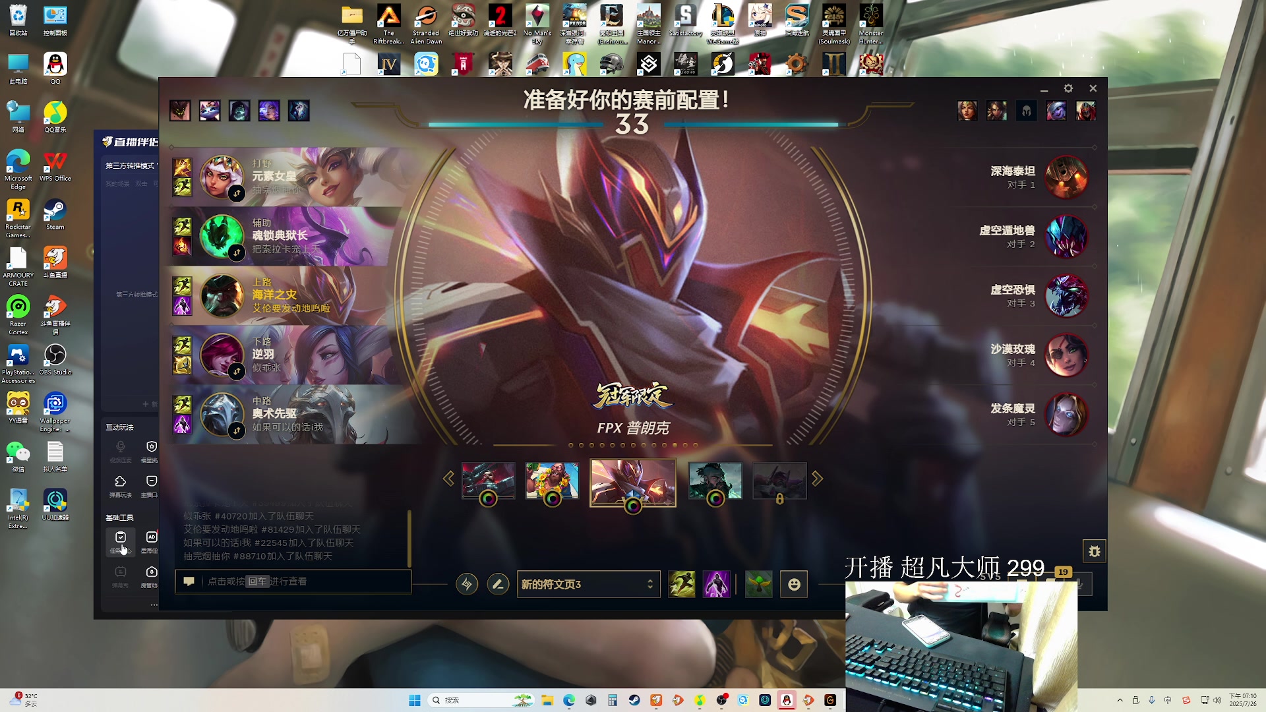Open Satisfactory desktop shortcut
The height and width of the screenshot is (712, 1266).
click(686, 20)
